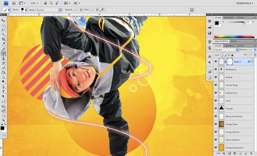Viewport: 257px width, 156px height.
Task: Expand the Essentials workspace menu
Action: pyautogui.click(x=245, y=3)
